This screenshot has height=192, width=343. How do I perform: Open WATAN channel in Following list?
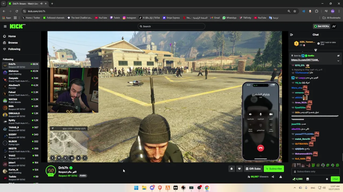tap(20, 101)
